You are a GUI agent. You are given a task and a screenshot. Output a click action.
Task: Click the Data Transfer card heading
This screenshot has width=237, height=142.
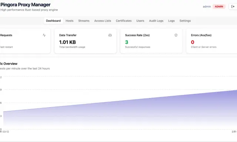[x=68, y=35]
